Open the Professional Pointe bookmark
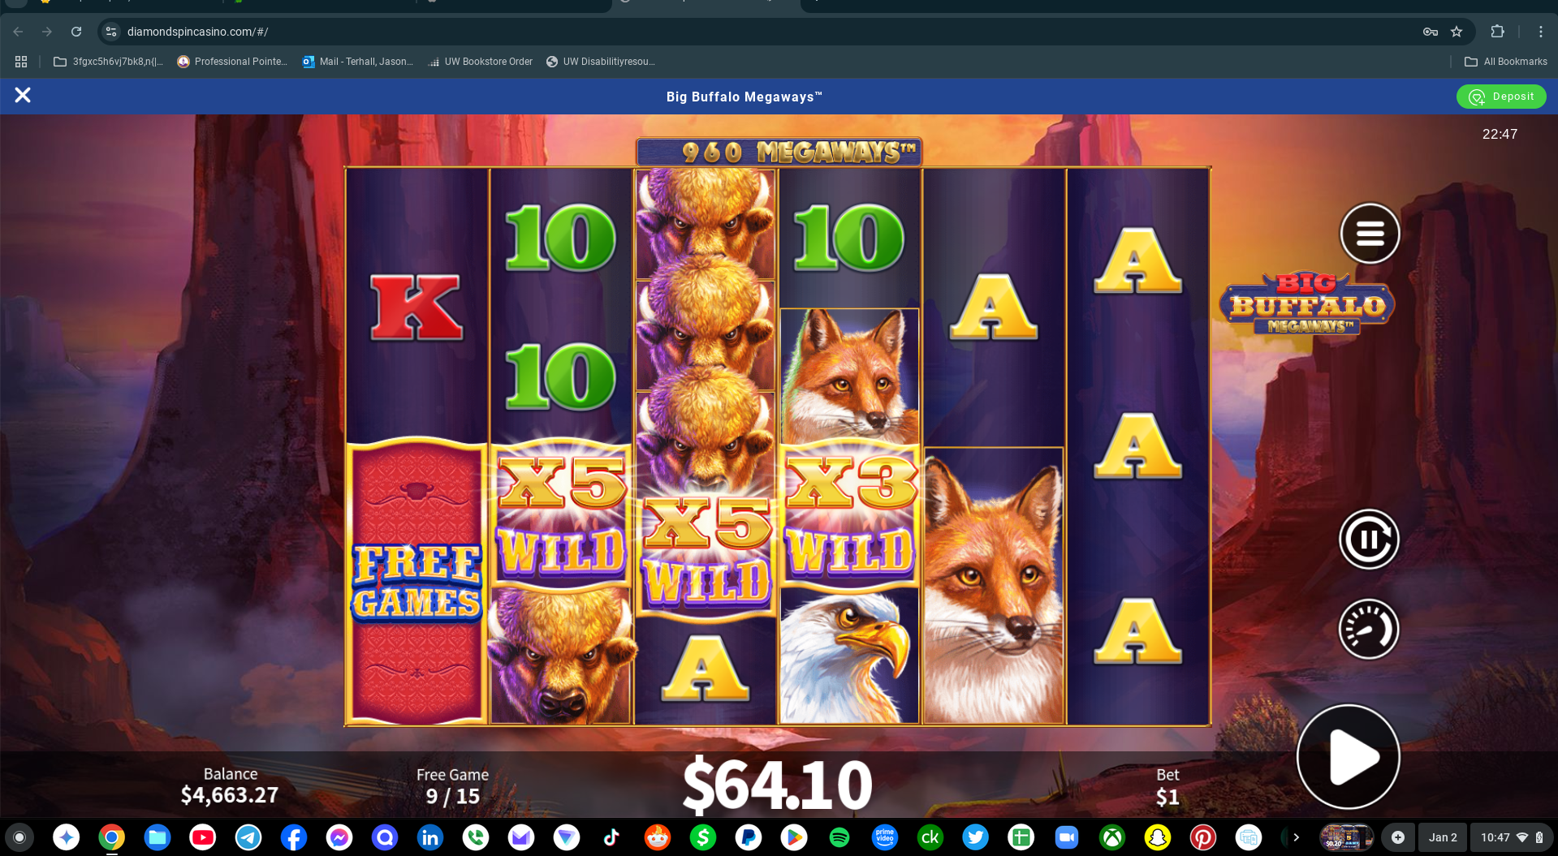The height and width of the screenshot is (856, 1558). 232,62
